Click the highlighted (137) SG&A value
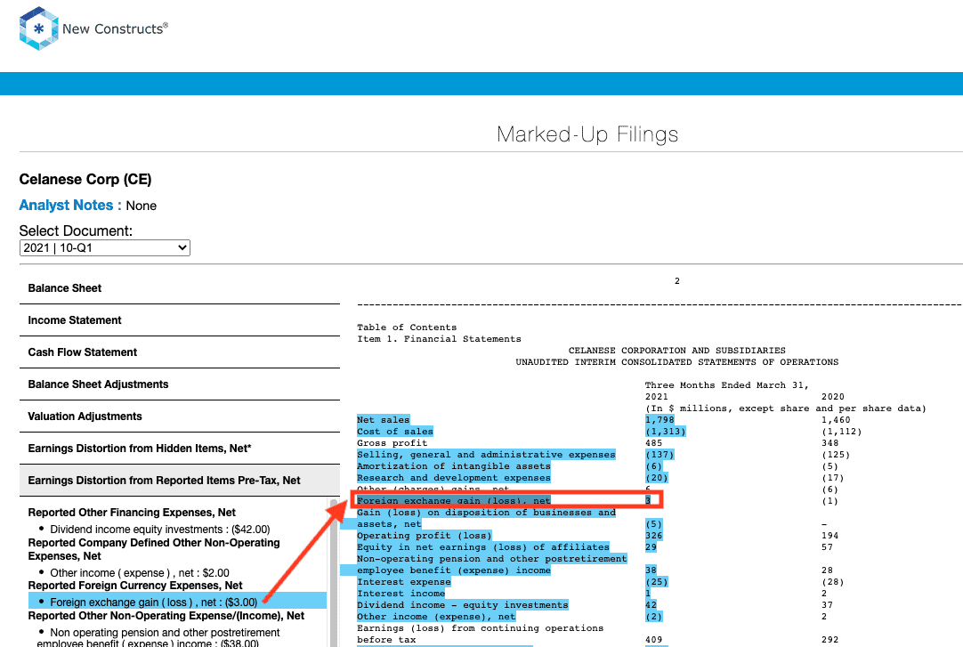Viewport: 963px width, 647px height. (x=660, y=455)
